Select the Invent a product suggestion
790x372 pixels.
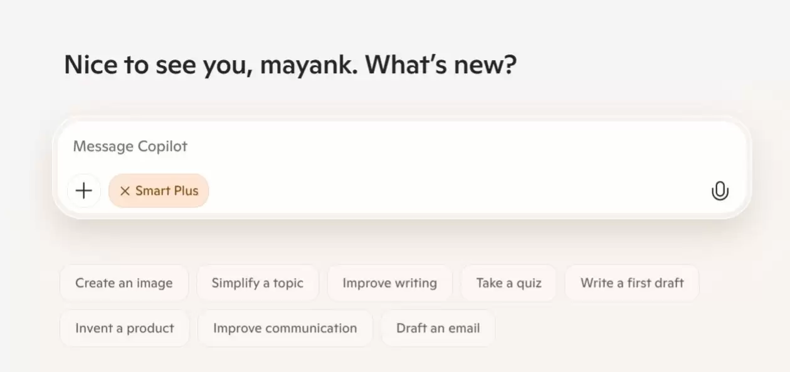click(x=124, y=328)
